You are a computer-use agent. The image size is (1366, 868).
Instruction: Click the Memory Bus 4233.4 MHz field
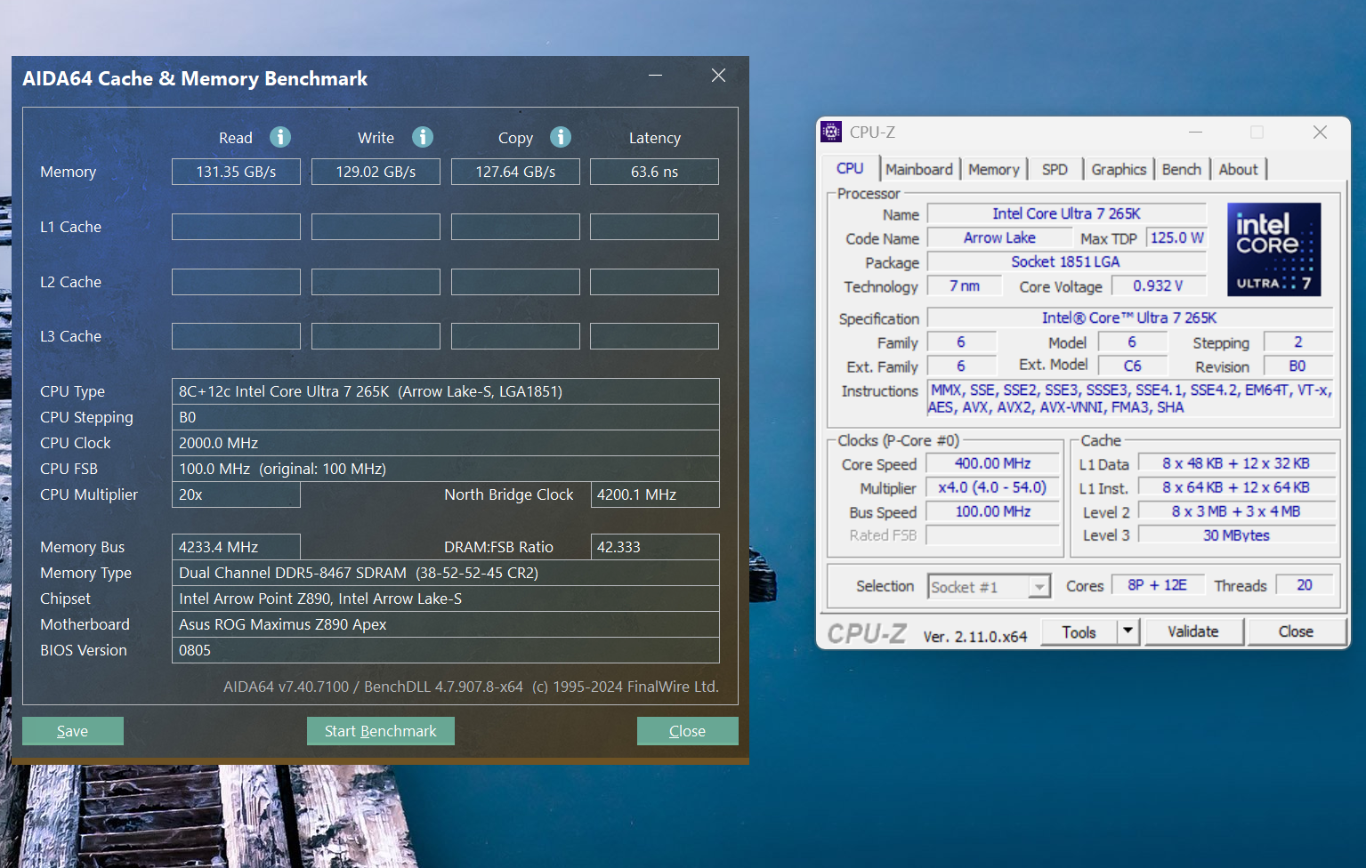[236, 547]
